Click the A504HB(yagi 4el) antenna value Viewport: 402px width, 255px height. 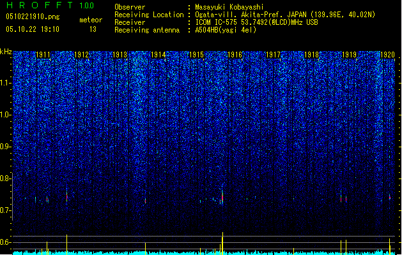(226, 30)
